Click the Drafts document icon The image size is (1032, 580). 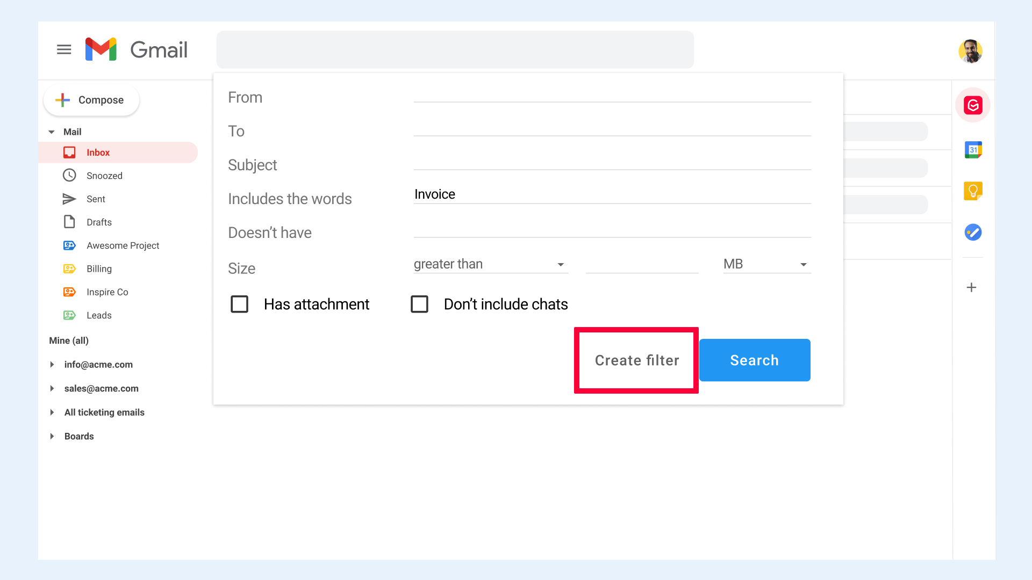tap(69, 221)
